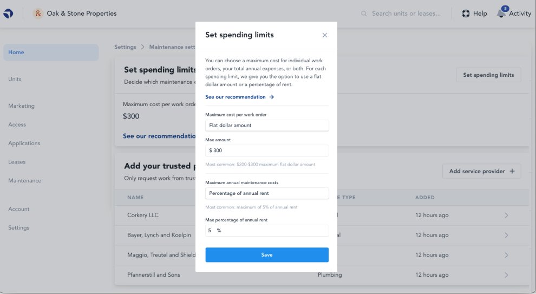536x294 pixels.
Task: Click the Settings breadcrumb link
Action: 125,47
